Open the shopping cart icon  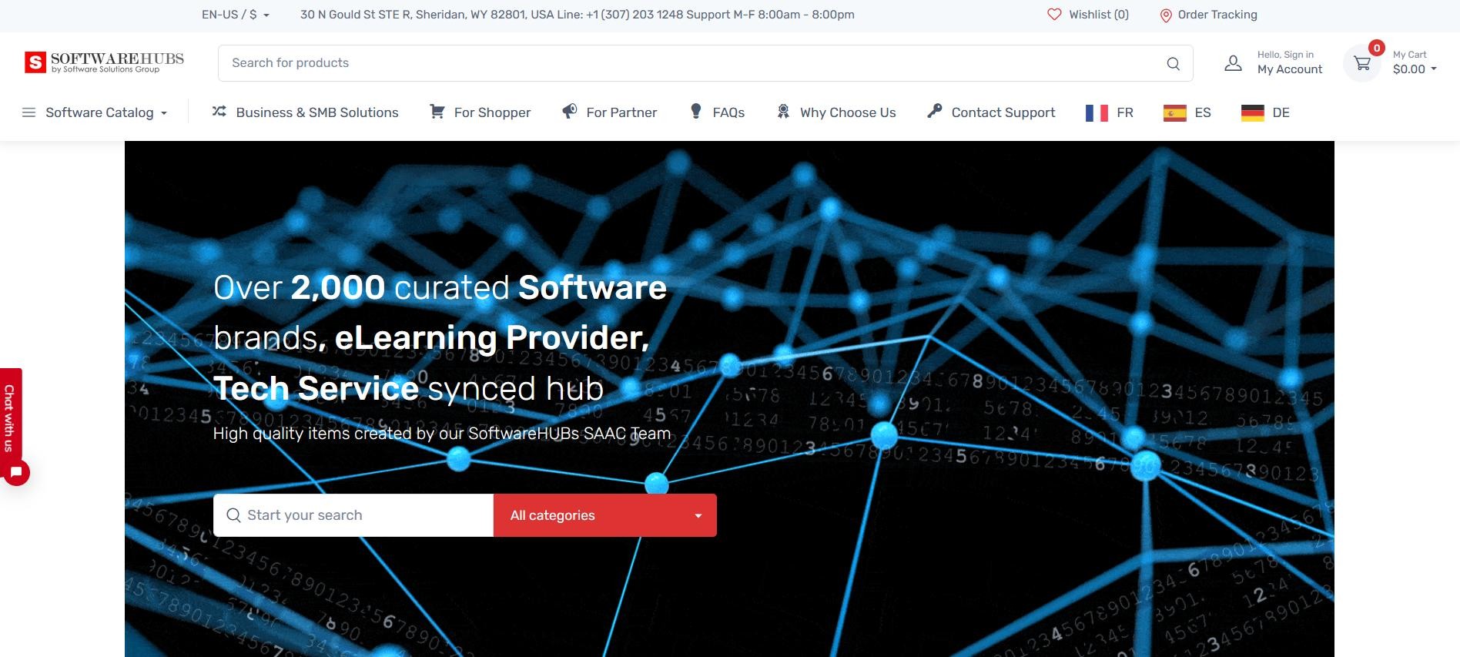coord(1361,63)
